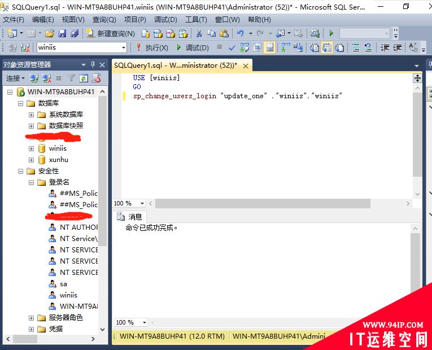The image size is (432, 350).
Task: Click the Navigate Backward icon
Action: pyautogui.click(x=280, y=34)
